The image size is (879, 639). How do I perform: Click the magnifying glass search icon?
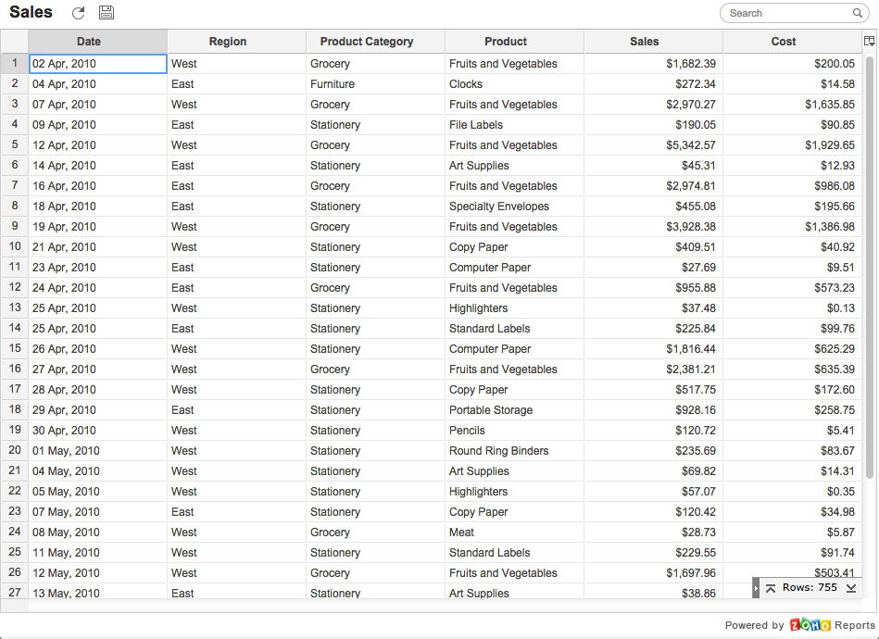click(858, 13)
